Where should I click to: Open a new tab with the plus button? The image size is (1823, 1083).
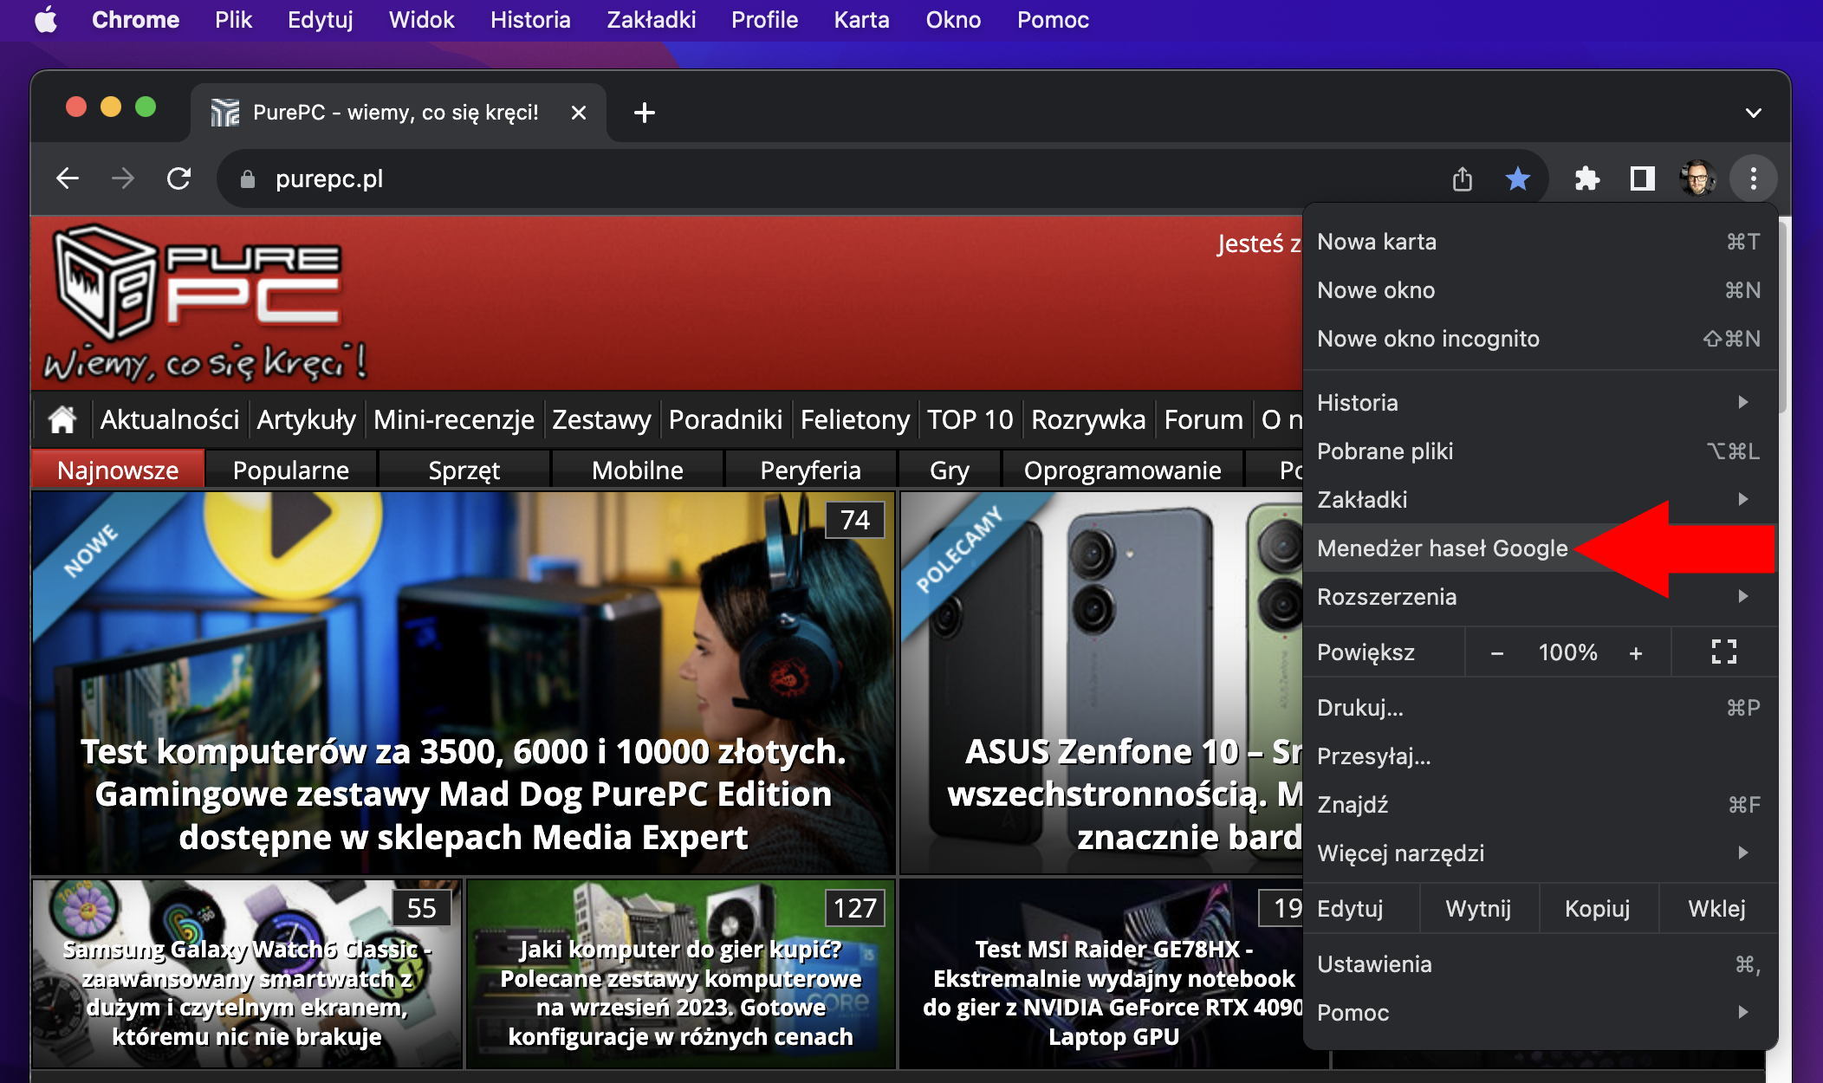click(644, 113)
